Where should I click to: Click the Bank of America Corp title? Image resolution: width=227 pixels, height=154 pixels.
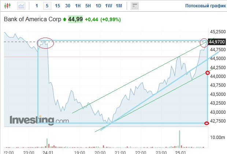pos(33,19)
